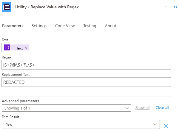179x131 pixels.
Task: Click the Replacement Text field with REDACTED
Action: coord(86,82)
